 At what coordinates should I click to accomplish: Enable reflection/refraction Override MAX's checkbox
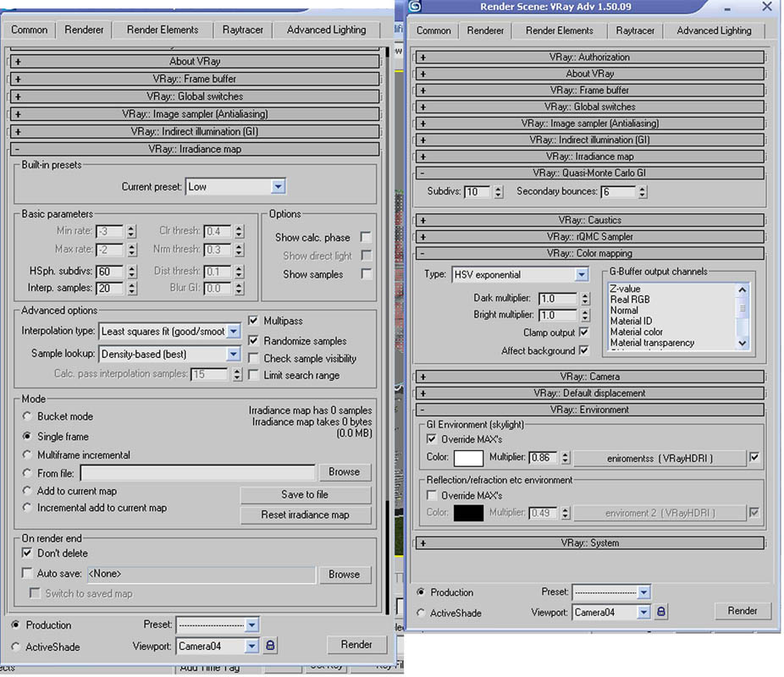432,495
